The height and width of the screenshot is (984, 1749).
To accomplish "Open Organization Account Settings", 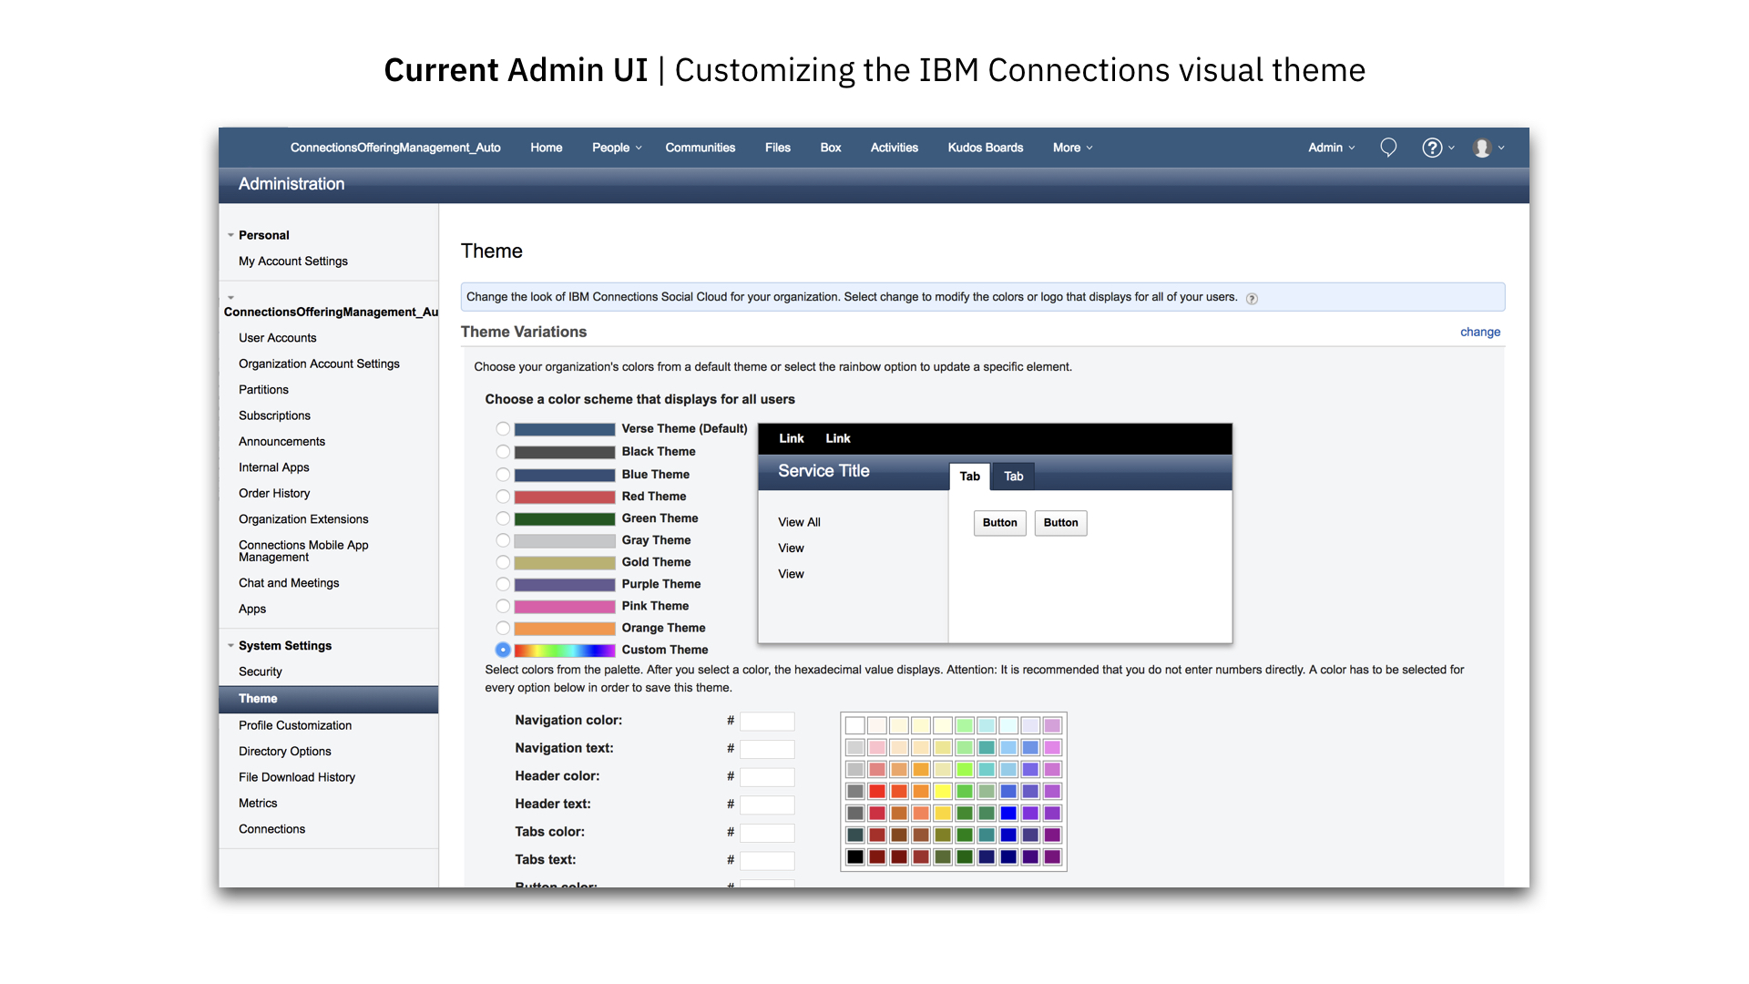I will click(x=319, y=364).
